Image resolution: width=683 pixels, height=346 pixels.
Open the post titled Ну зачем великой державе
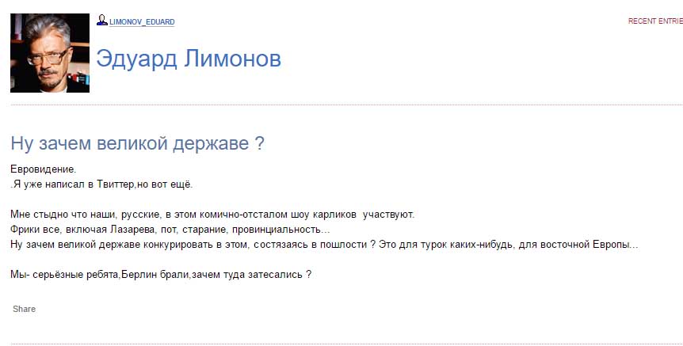click(x=137, y=144)
